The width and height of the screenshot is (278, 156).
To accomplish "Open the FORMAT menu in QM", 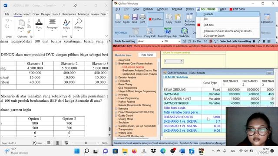I will click(x=177, y=9).
